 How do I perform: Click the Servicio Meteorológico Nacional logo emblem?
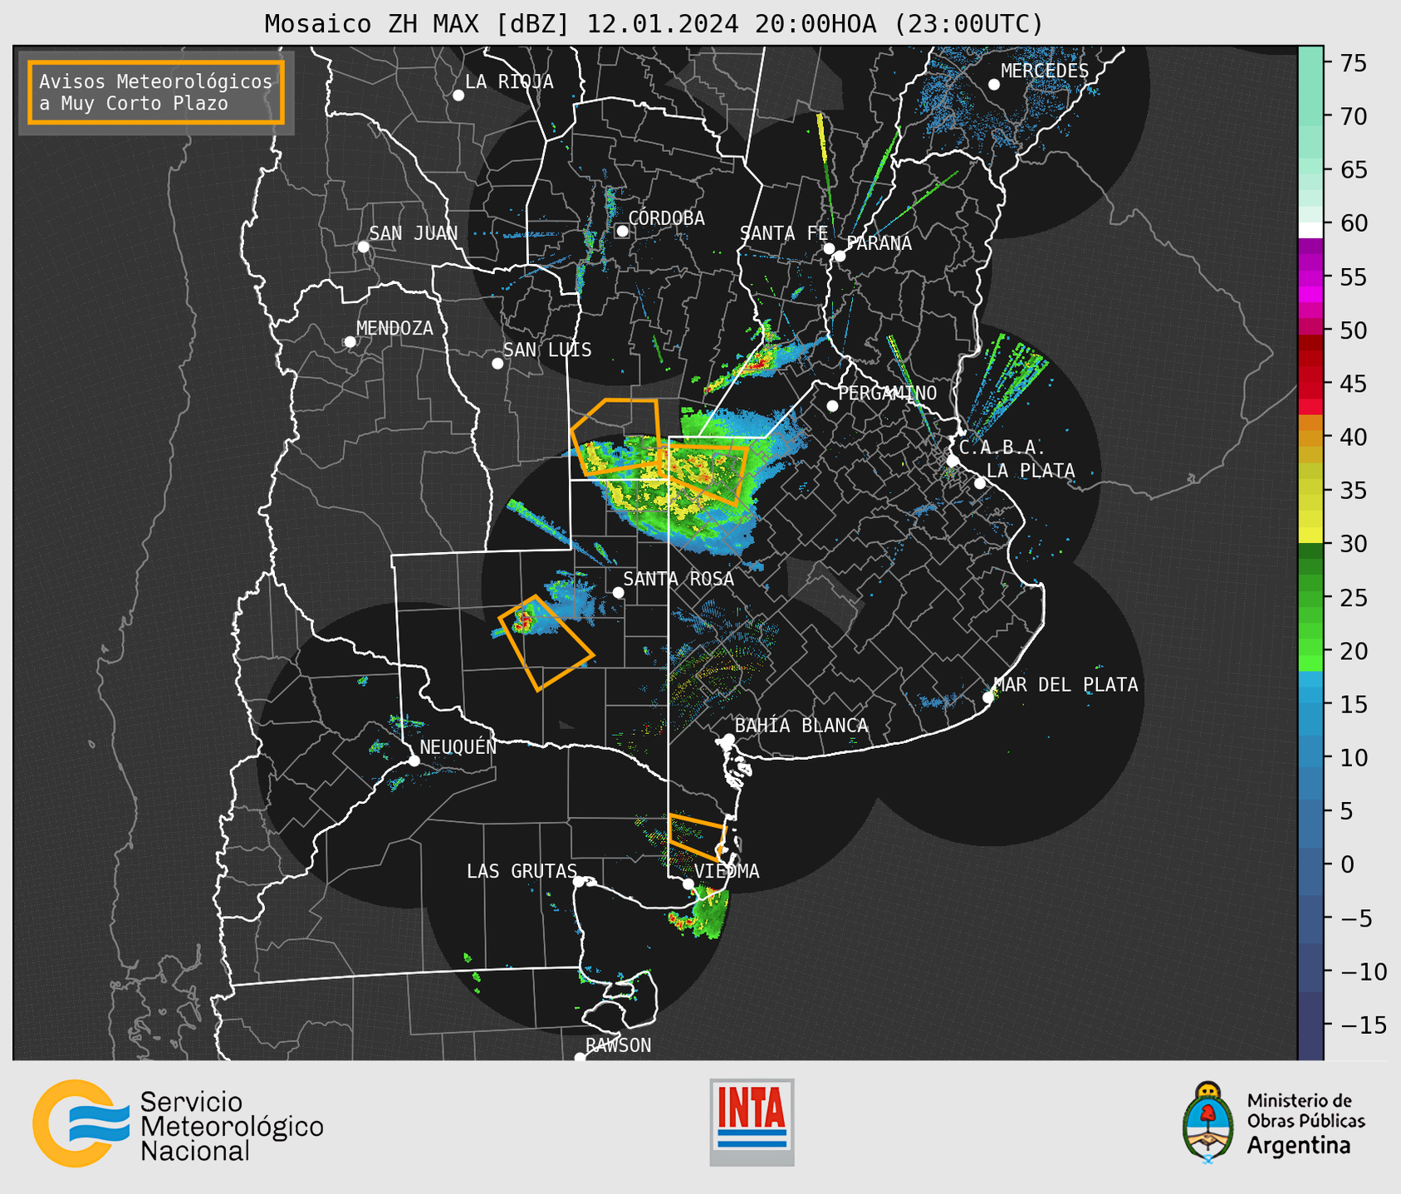tap(81, 1123)
